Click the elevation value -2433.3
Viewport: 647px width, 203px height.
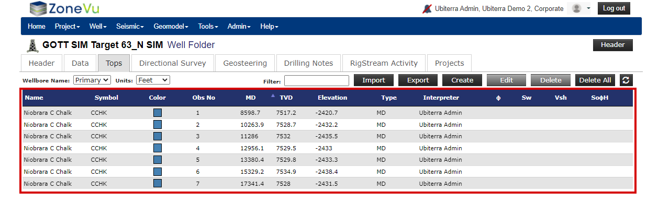[x=327, y=160]
